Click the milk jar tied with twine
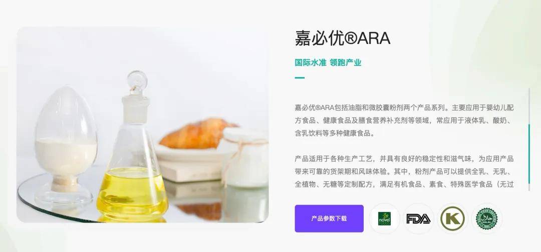 (244, 157)
